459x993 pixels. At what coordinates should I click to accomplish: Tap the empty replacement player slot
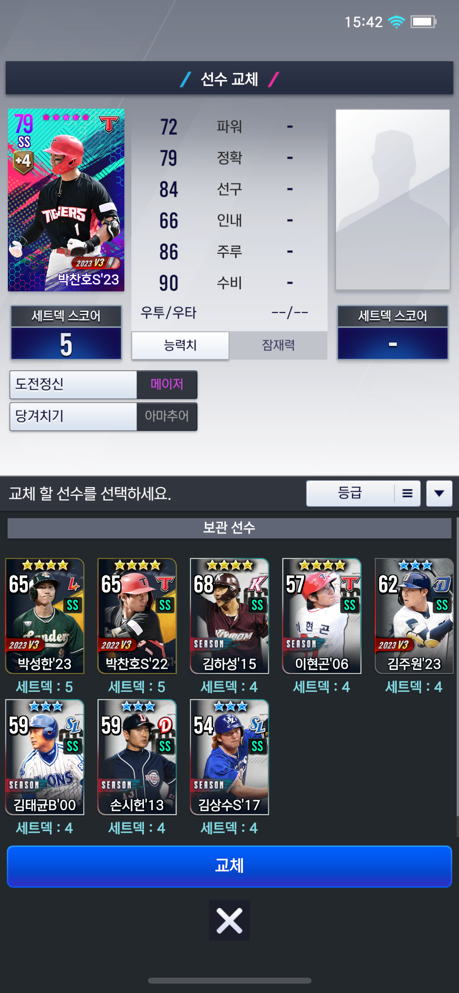393,200
